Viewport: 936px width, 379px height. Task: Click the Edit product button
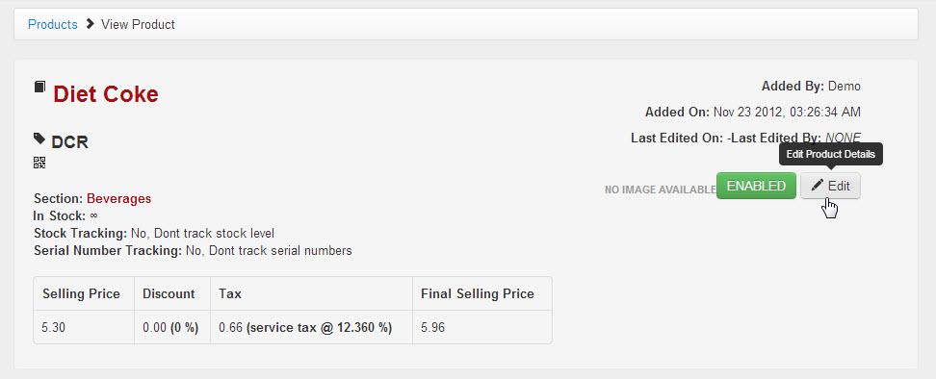click(x=830, y=186)
